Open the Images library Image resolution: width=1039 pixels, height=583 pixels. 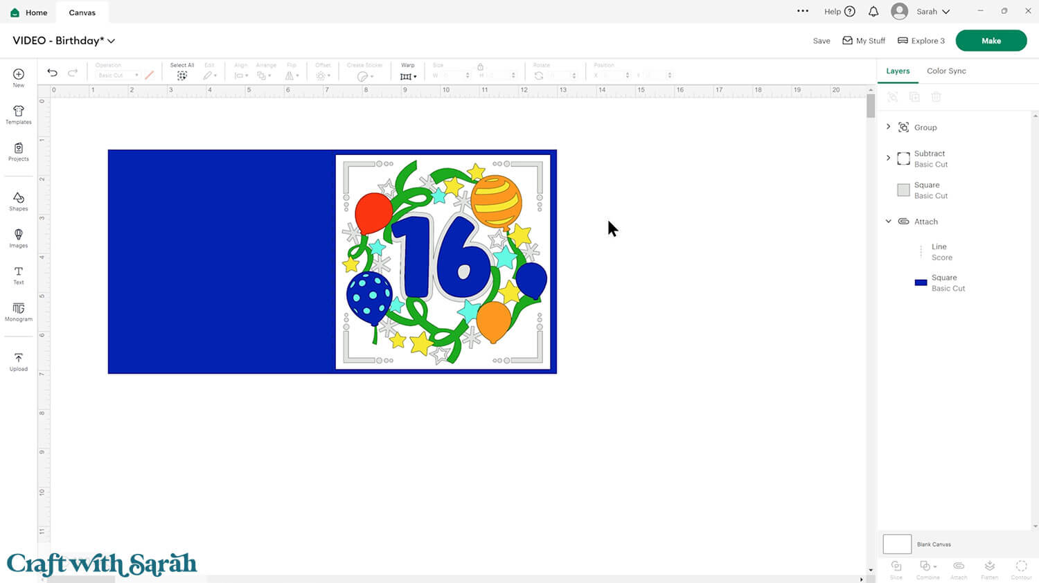point(19,238)
